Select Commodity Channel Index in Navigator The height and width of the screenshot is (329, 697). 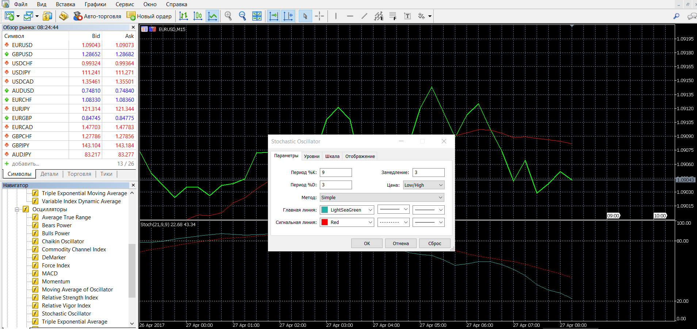coord(74,249)
